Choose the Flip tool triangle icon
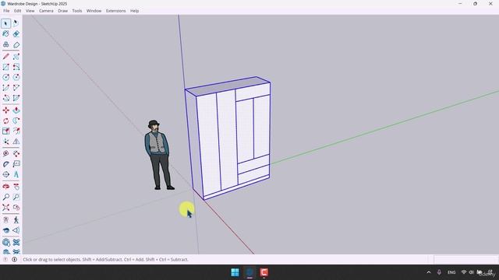 pyautogui.click(x=16, y=142)
